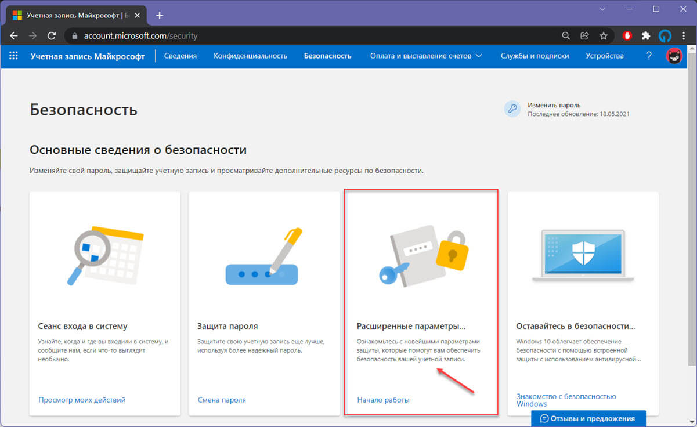View site info lock icon
This screenshot has width=697, height=427.
click(74, 36)
